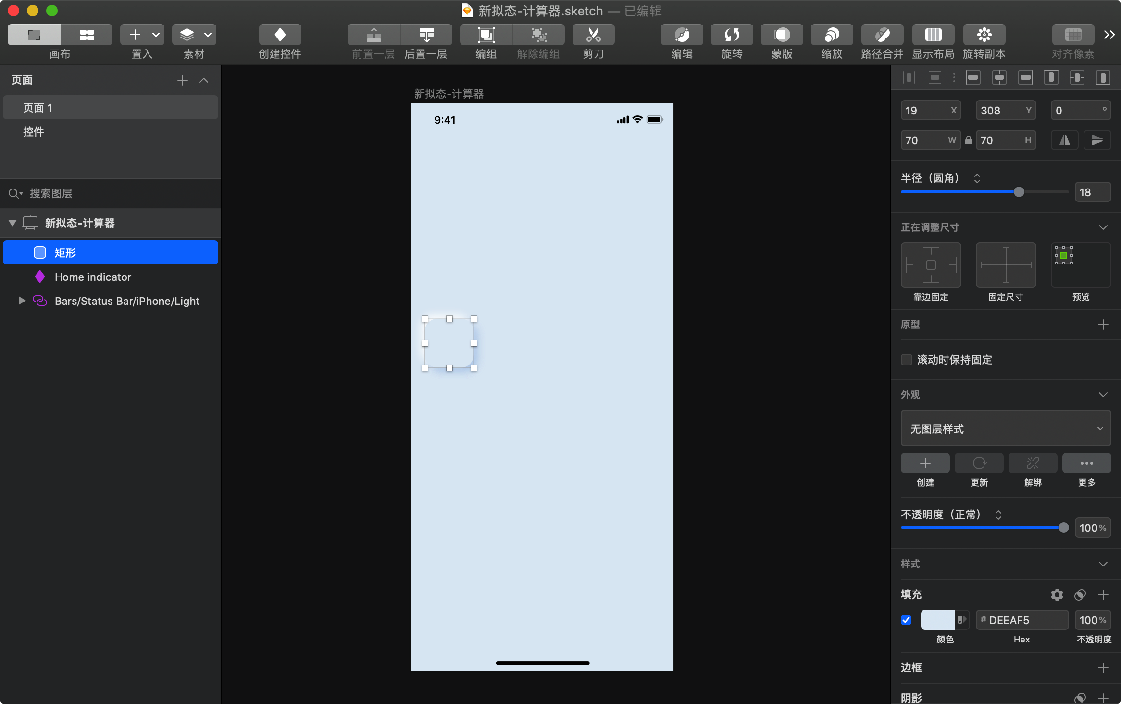Click the opacity slider handle
This screenshot has width=1121, height=704.
click(x=1063, y=528)
